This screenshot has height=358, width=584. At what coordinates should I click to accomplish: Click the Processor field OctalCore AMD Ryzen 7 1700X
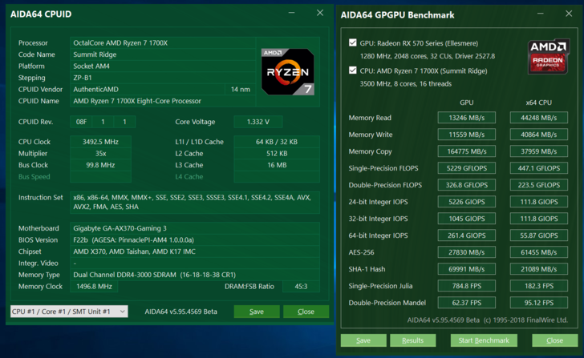tap(163, 42)
